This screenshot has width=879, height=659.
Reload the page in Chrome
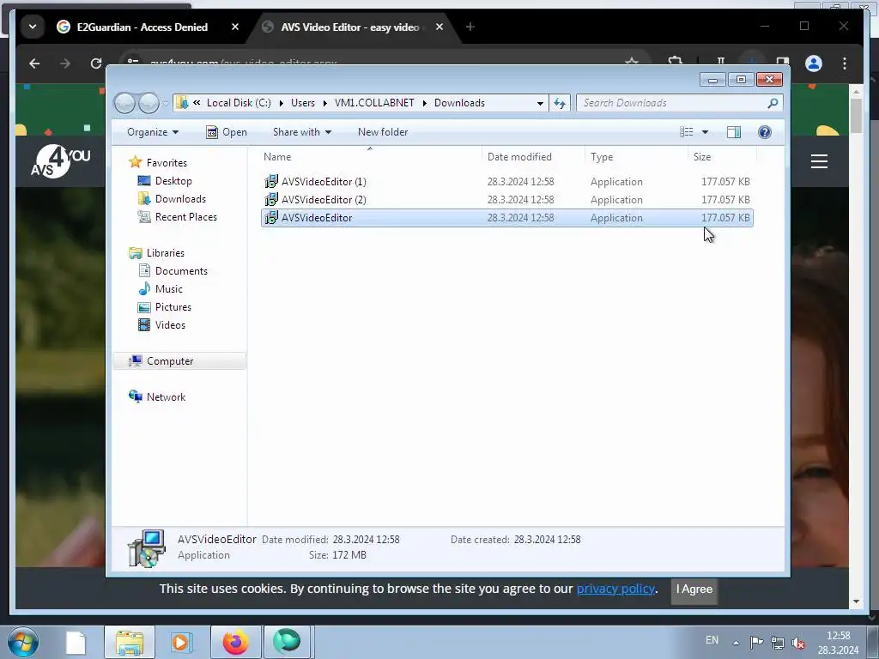96,63
